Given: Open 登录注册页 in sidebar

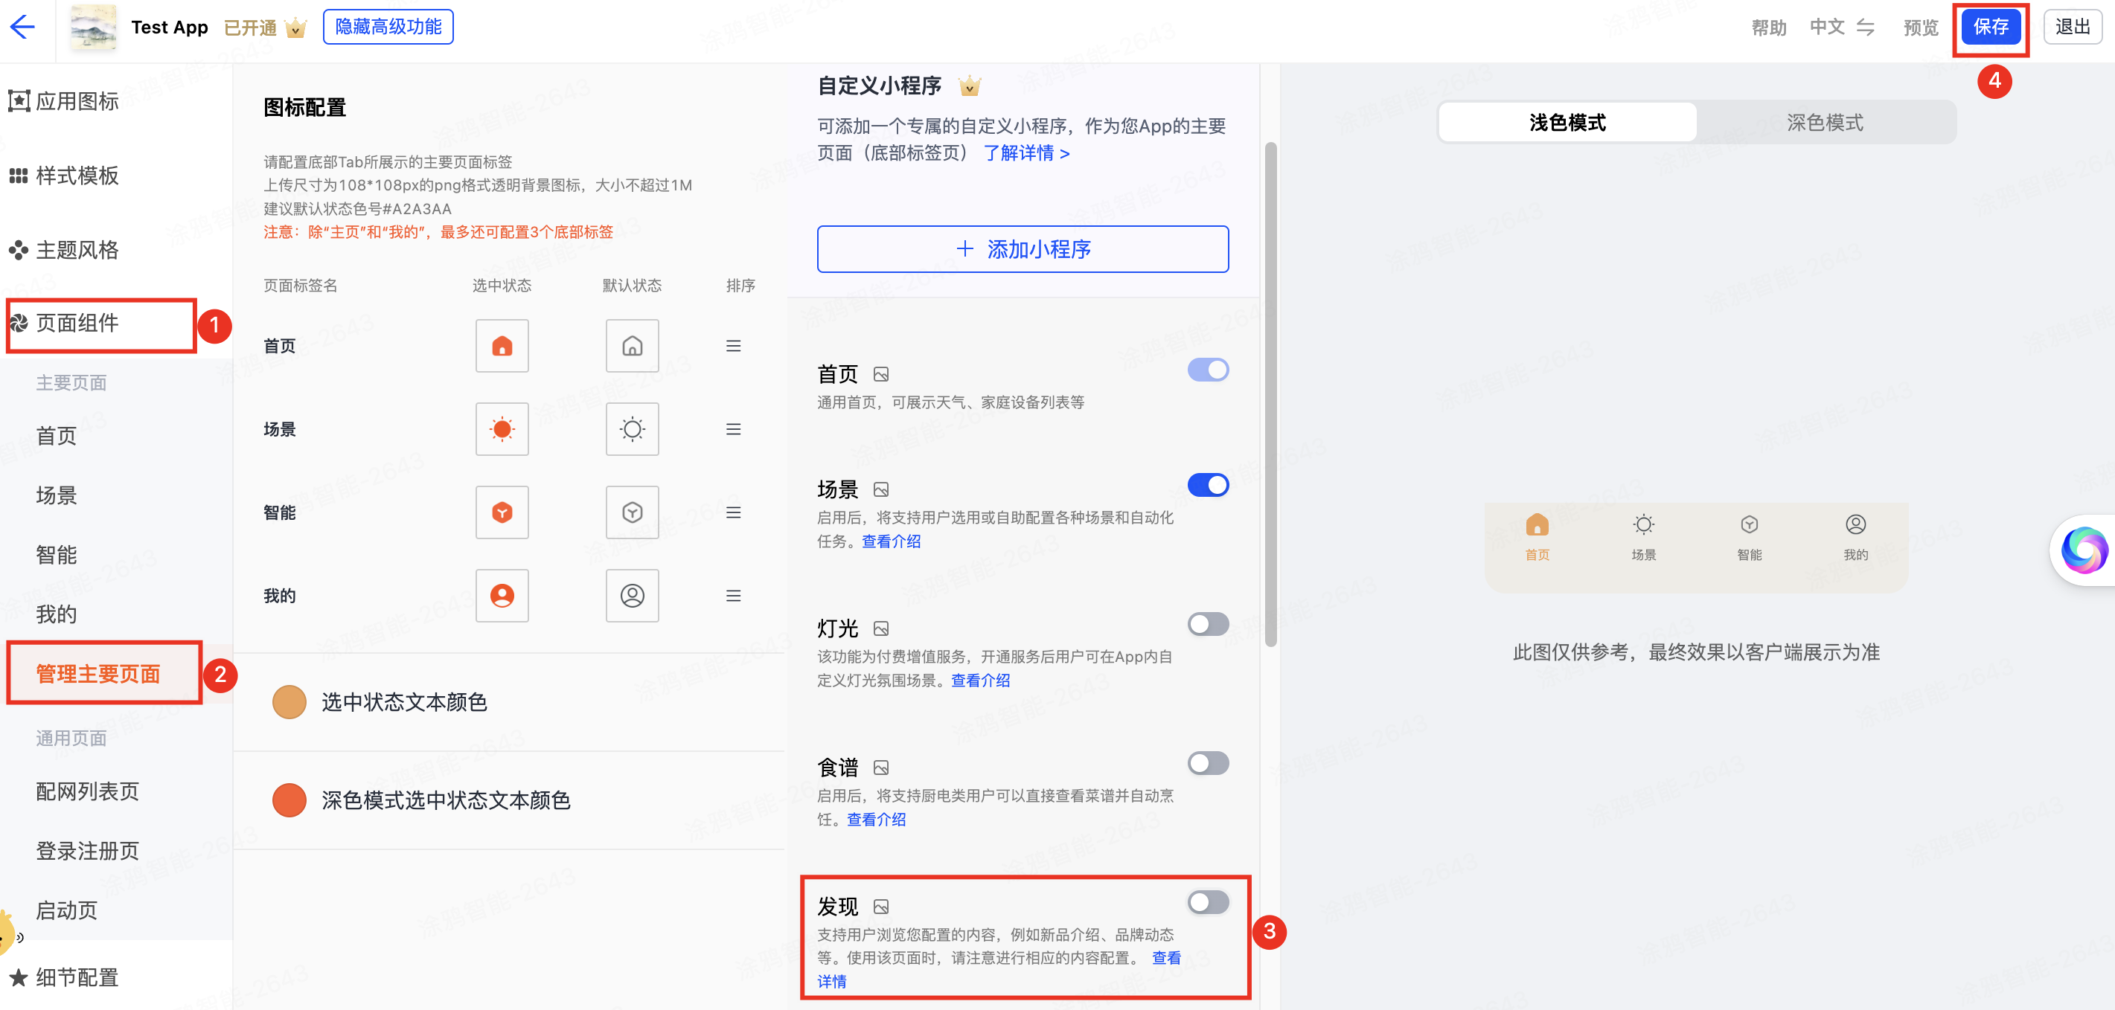Looking at the screenshot, I should (88, 851).
